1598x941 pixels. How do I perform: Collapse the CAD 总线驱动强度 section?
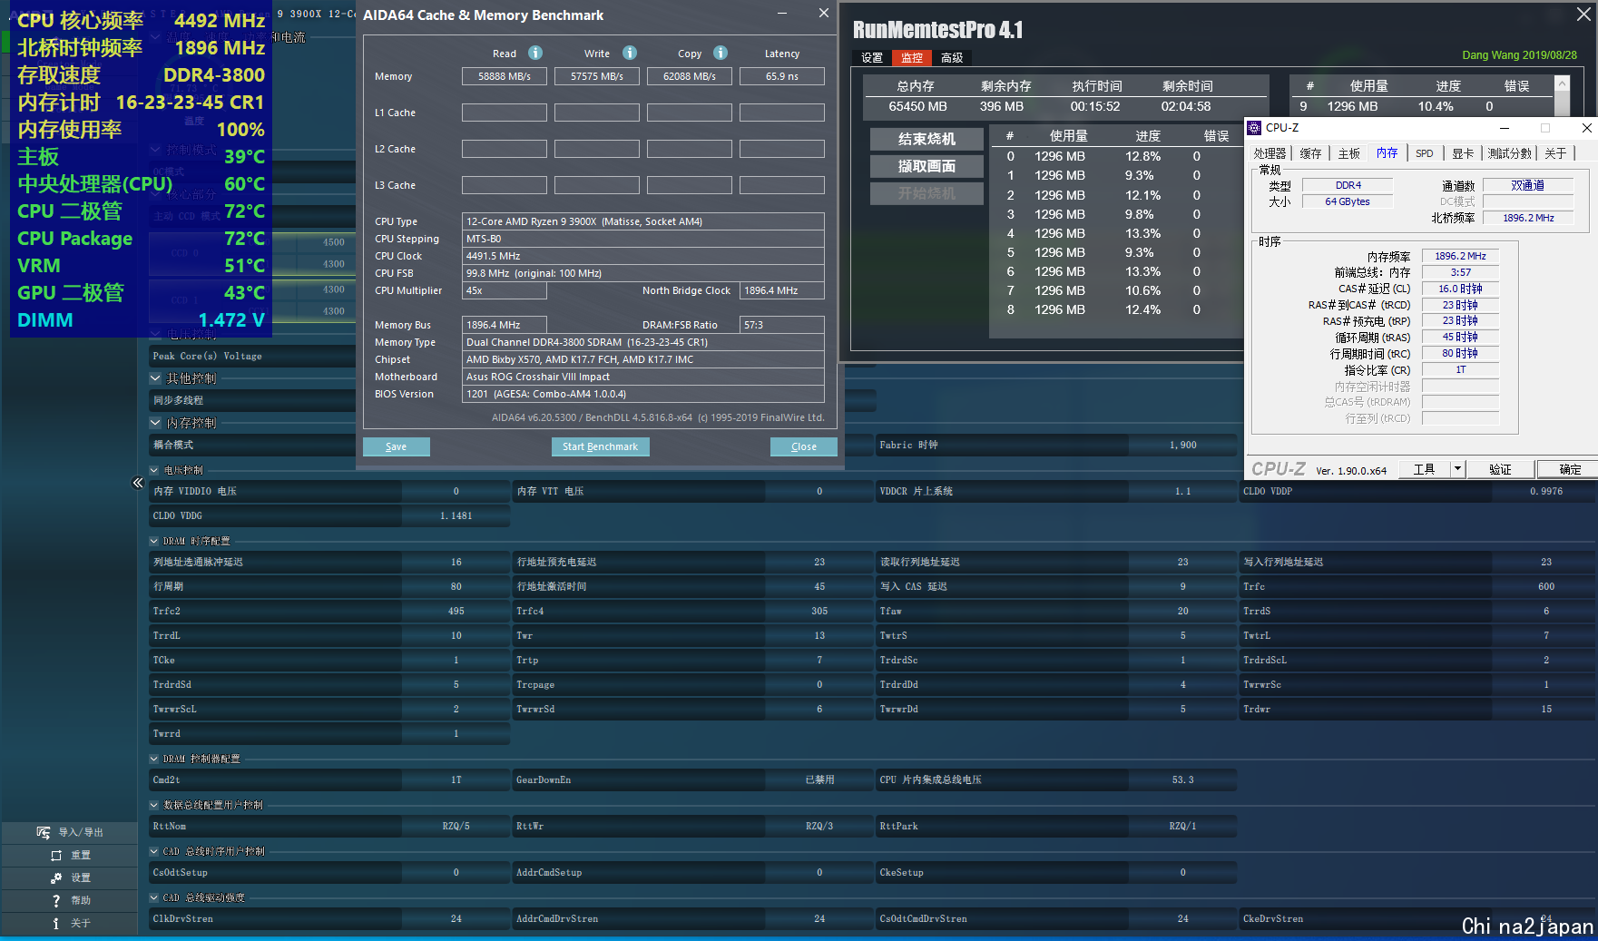[154, 897]
